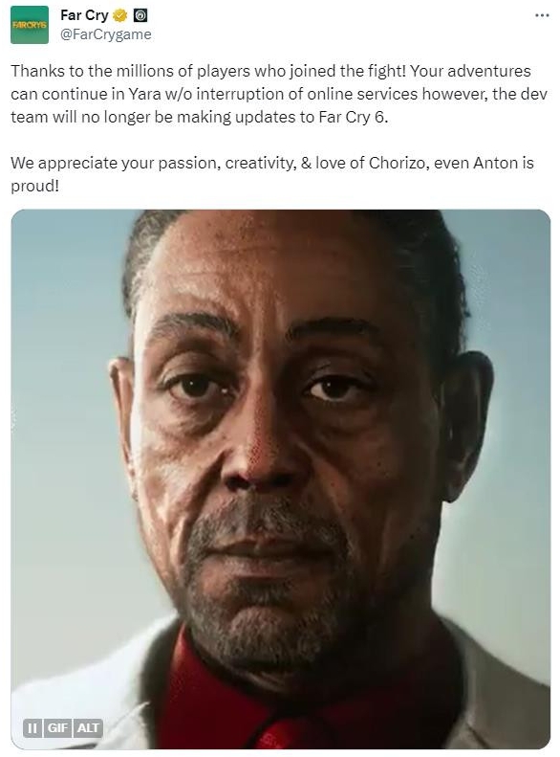This screenshot has width=560, height=757.
Task: Open the Anton GIF in full view
Action: (x=281, y=479)
